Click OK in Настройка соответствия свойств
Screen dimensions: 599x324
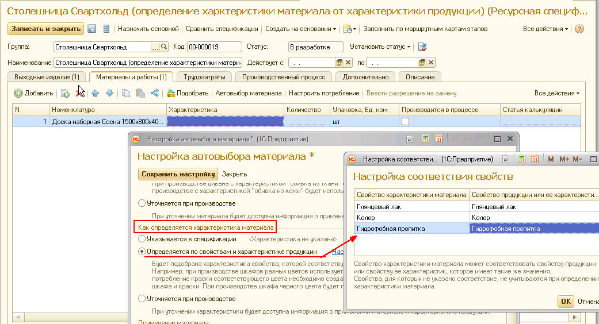[566, 302]
